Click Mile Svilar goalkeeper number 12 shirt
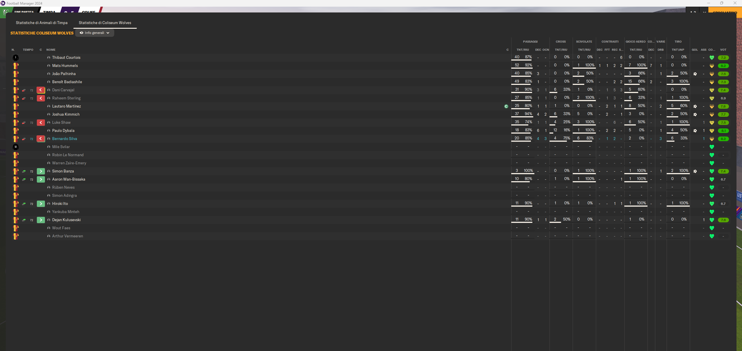The height and width of the screenshot is (351, 742). click(x=16, y=147)
